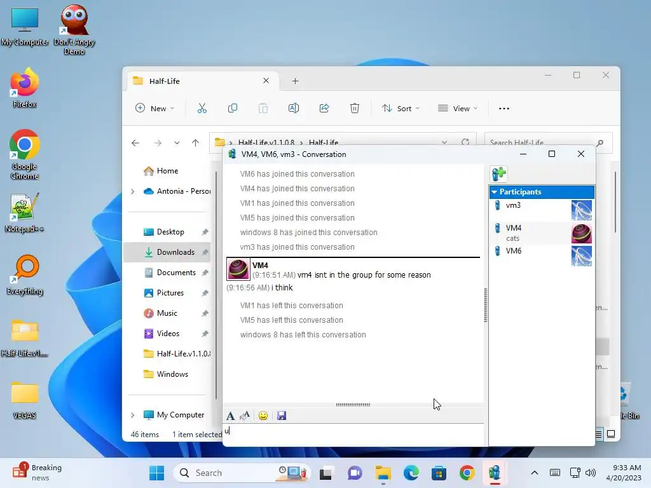
Task: Open the See more ellipsis menu
Action: [x=504, y=108]
